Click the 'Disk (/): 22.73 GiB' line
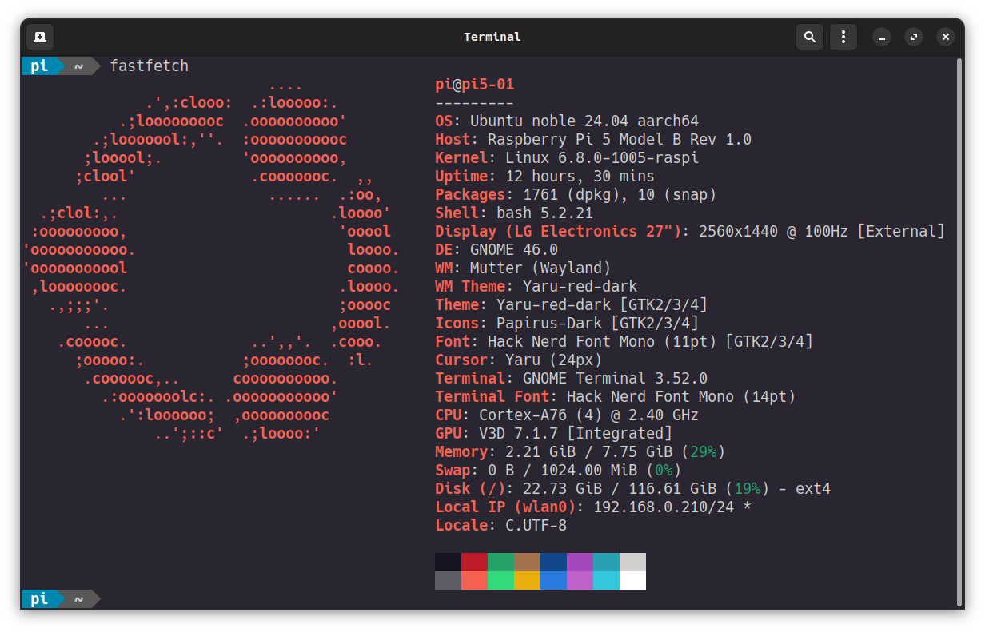Viewport: 985px width, 632px height. [633, 489]
